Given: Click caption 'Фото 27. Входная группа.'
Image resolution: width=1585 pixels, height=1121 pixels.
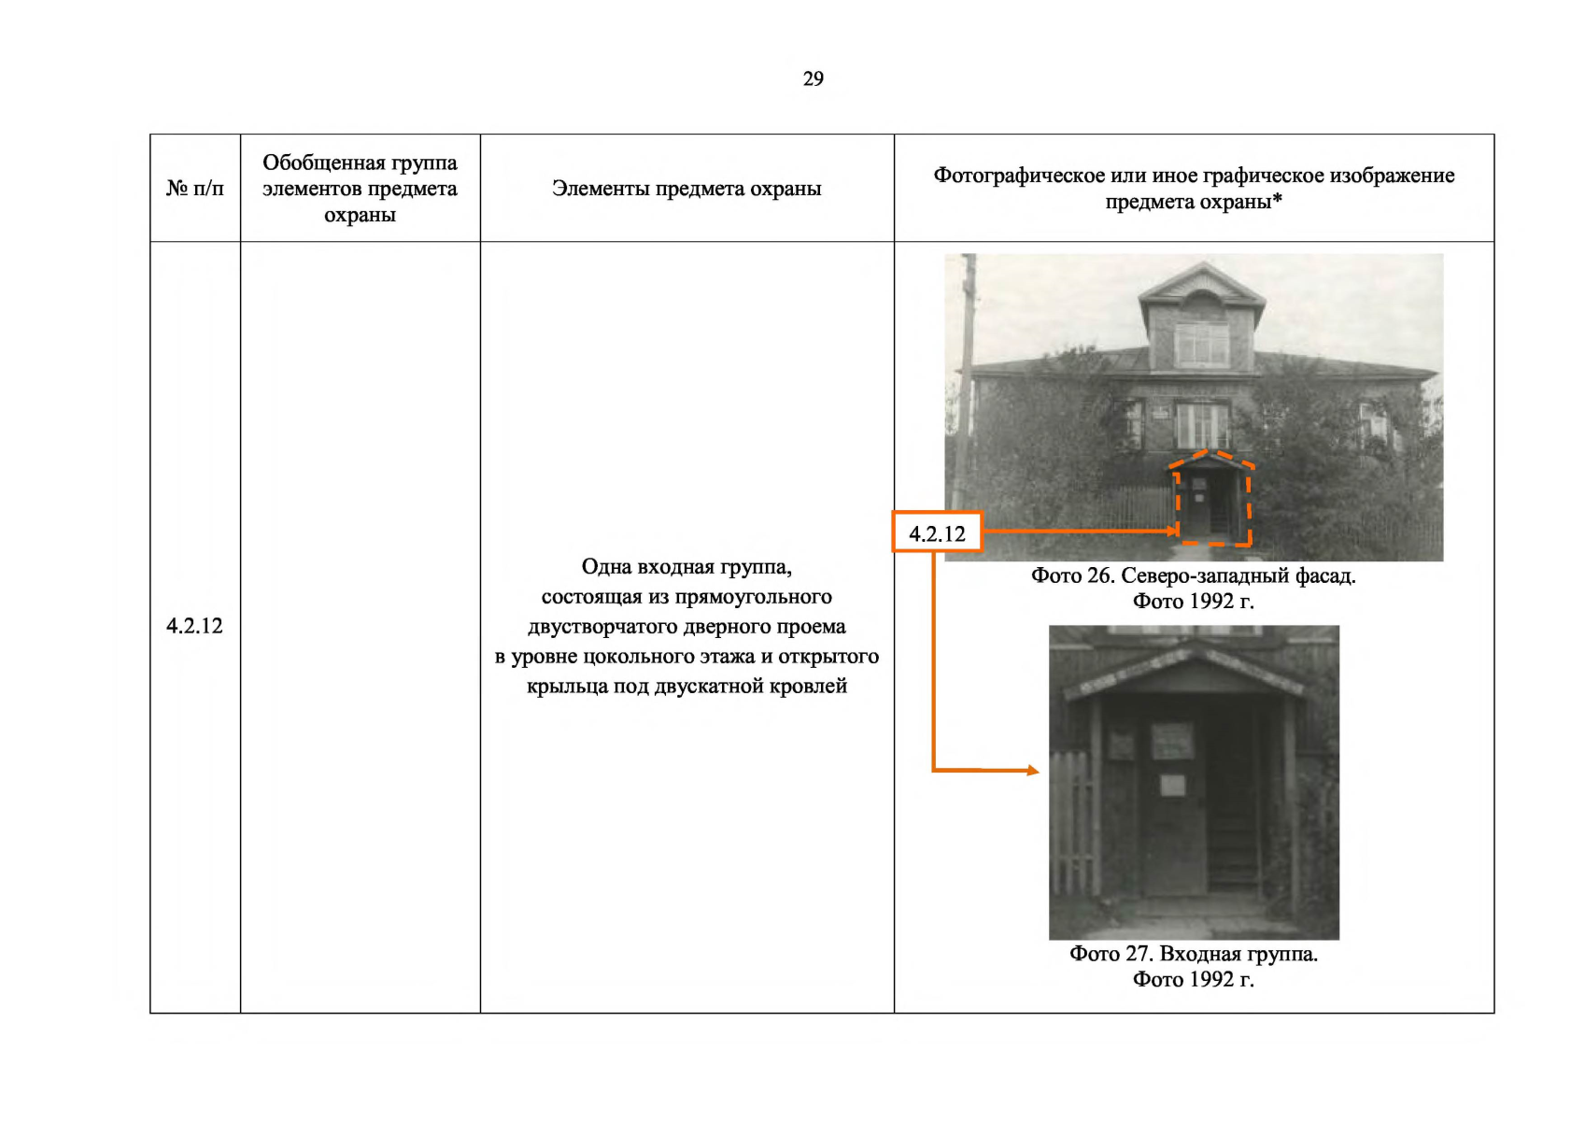Looking at the screenshot, I should pos(1194,954).
